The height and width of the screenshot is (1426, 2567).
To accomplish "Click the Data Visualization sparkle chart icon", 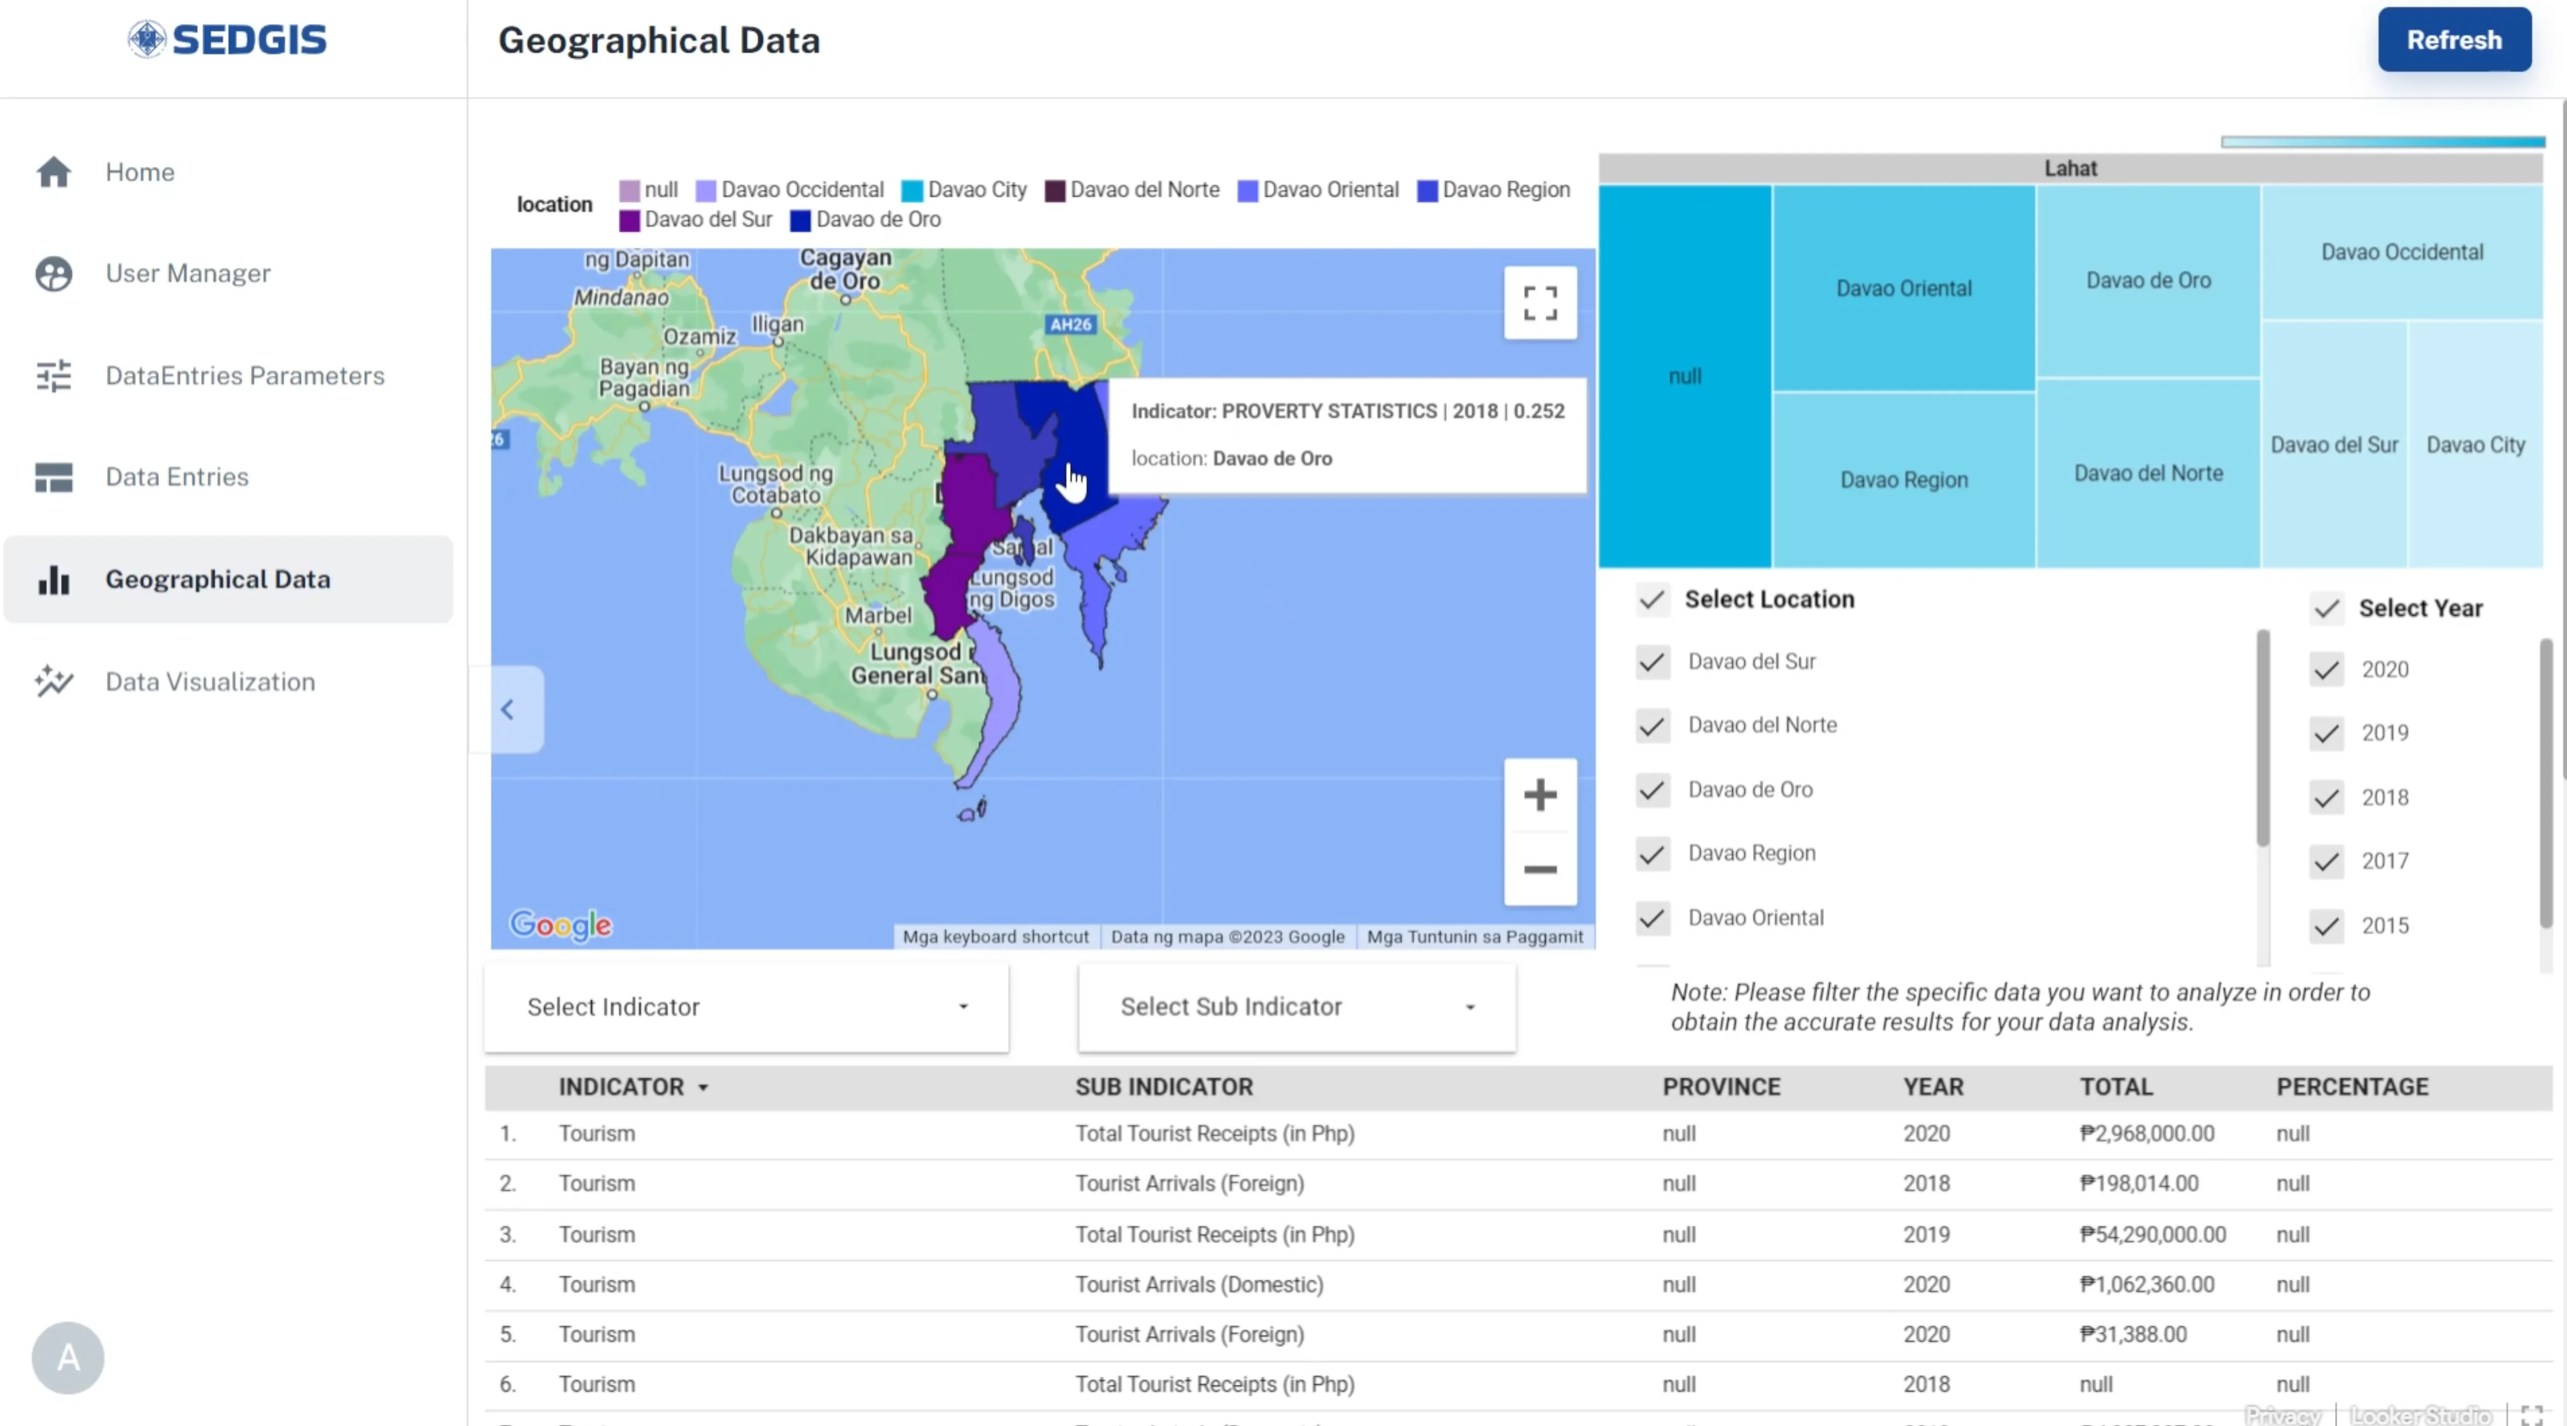I will tap(54, 682).
